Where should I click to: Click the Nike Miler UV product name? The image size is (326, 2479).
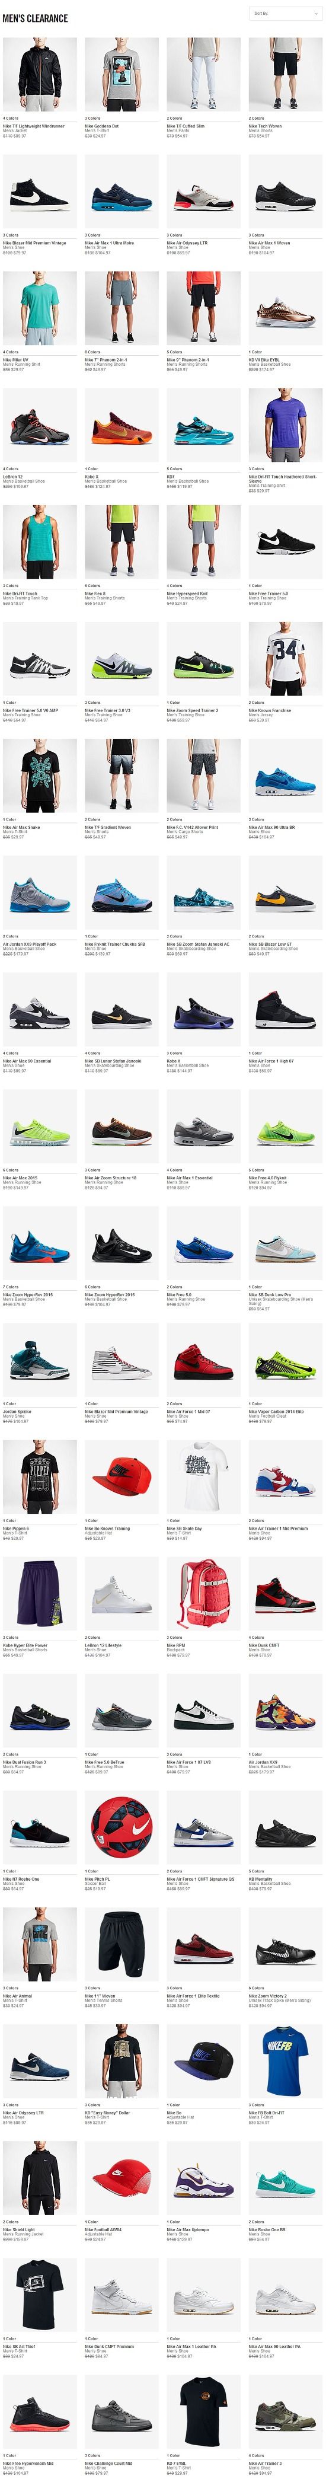15,360
